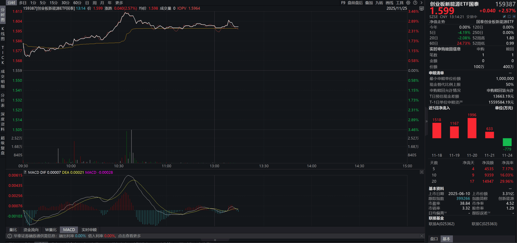Select the 基本 tab at bottom right
The image size is (517, 243).
(x=446, y=239)
